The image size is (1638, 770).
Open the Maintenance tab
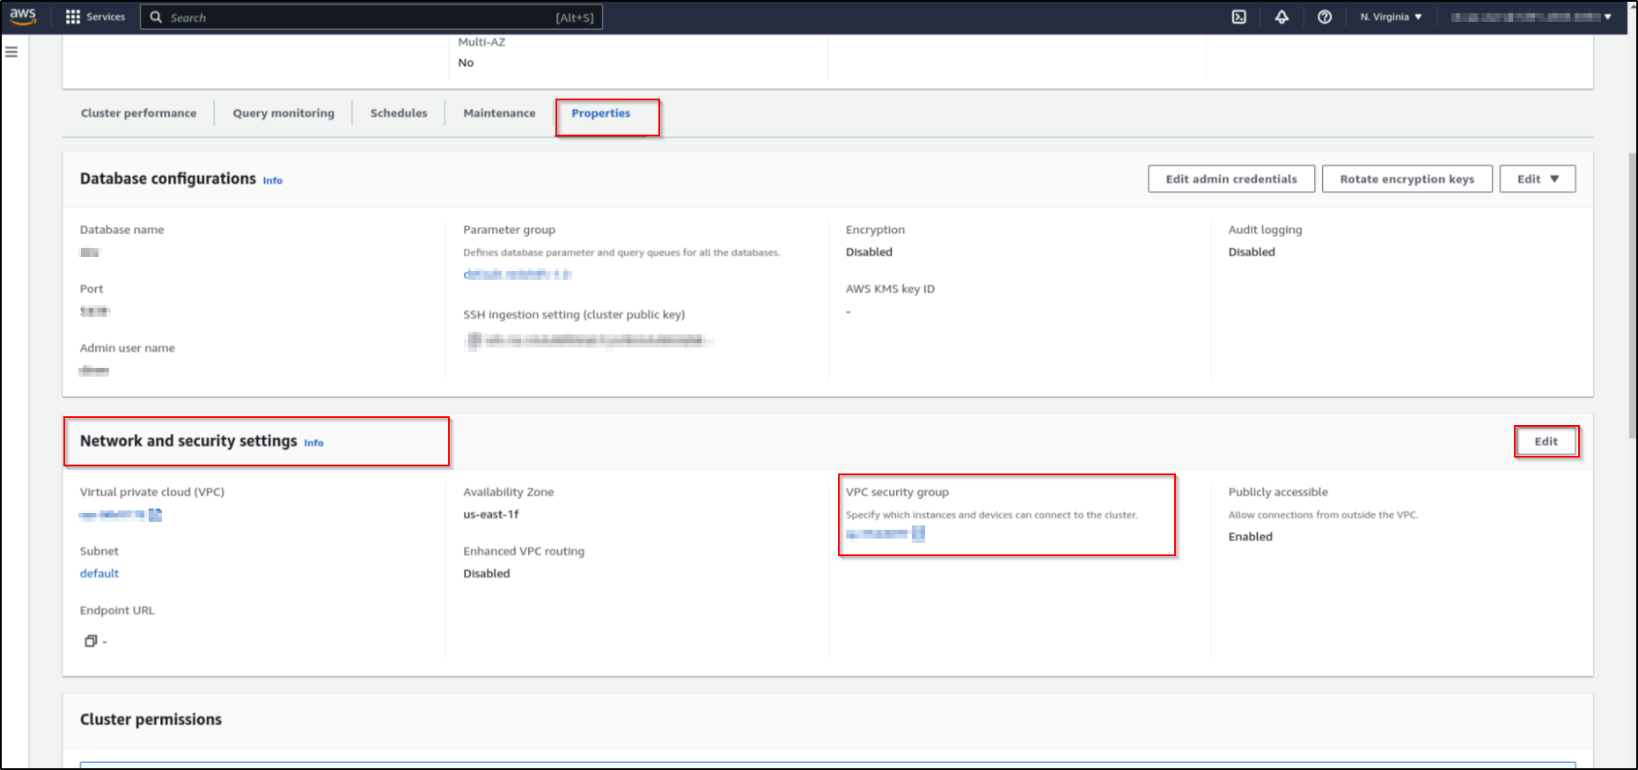[499, 114]
